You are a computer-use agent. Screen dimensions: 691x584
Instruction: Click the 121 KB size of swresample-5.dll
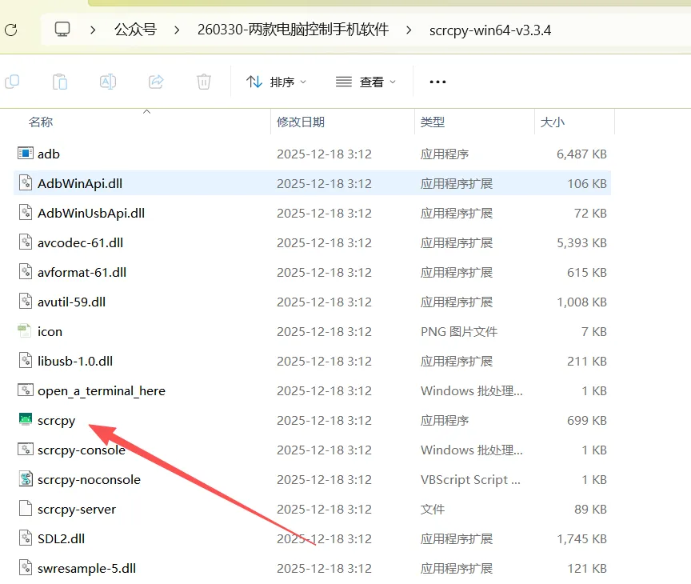tap(586, 569)
